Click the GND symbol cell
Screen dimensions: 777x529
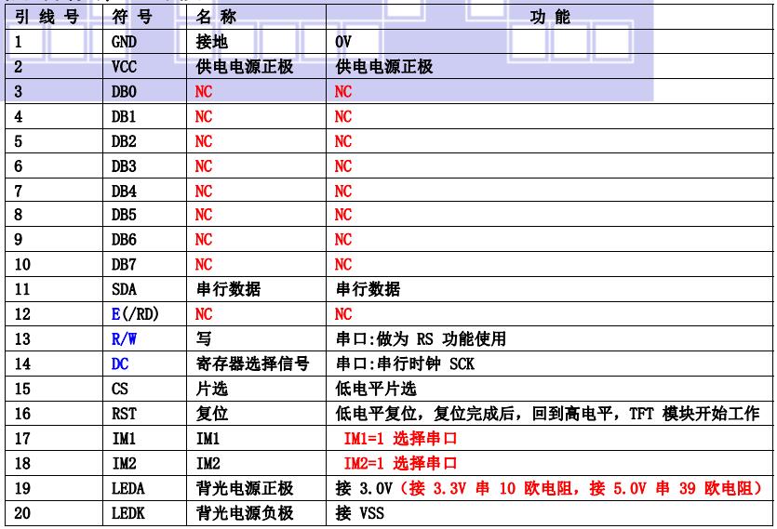click(x=123, y=43)
